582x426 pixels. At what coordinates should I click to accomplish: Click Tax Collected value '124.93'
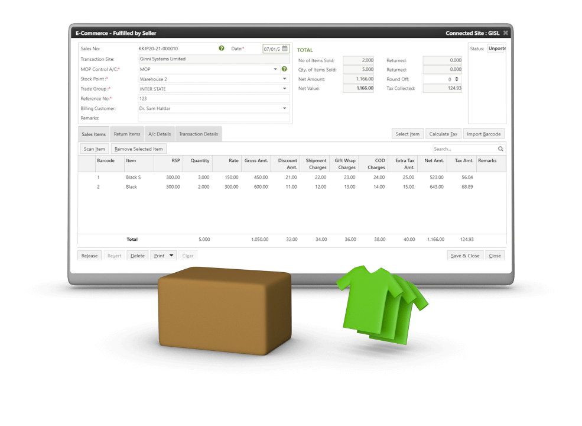point(442,88)
